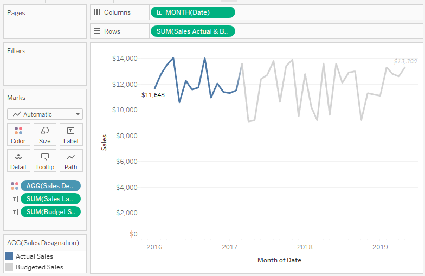Click the Budgeted Sales gray legend swatch
The image size is (425, 276).
pos(9,267)
